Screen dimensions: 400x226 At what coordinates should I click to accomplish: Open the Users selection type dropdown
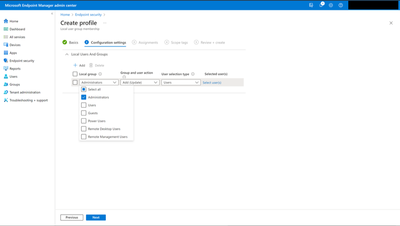pos(181,82)
